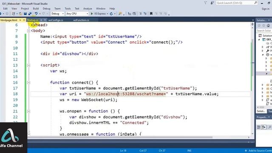This screenshot has height=153, width=272.
Task: Switch to the wsFunction.cs tab
Action: click(81, 20)
